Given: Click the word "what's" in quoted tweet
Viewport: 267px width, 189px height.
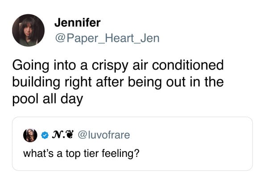Looking at the screenshot, I should click(x=38, y=153).
